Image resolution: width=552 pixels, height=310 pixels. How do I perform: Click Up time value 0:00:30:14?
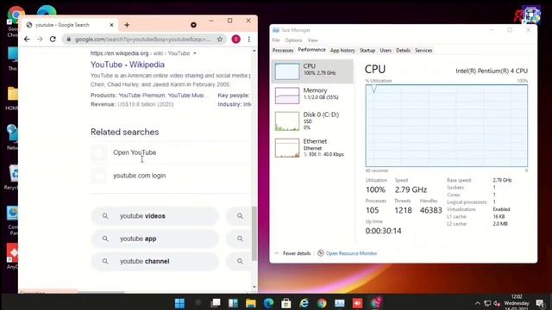click(x=383, y=231)
